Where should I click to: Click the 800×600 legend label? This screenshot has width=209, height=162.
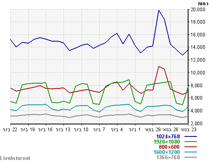point(169,147)
